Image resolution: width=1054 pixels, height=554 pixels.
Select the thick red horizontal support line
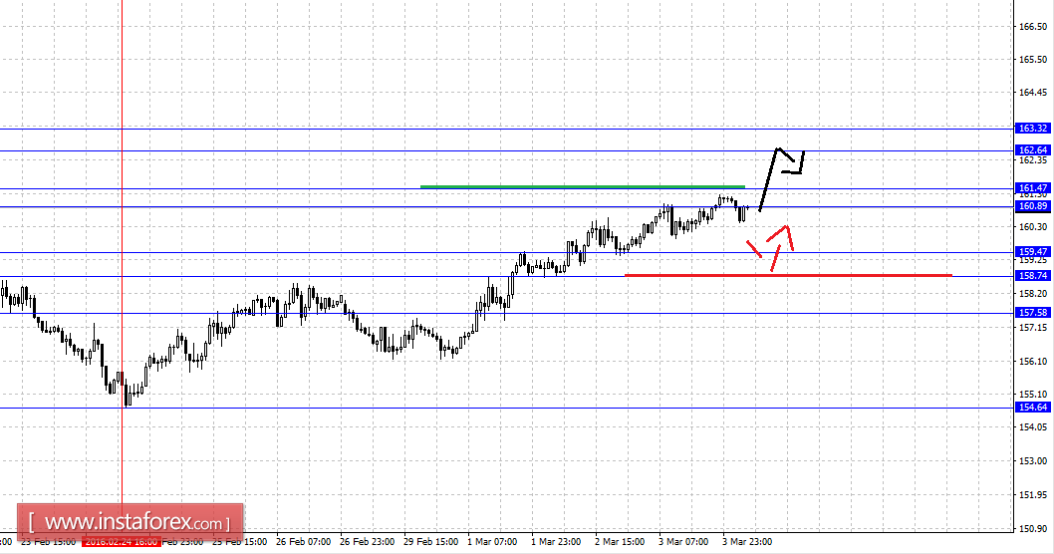788,275
